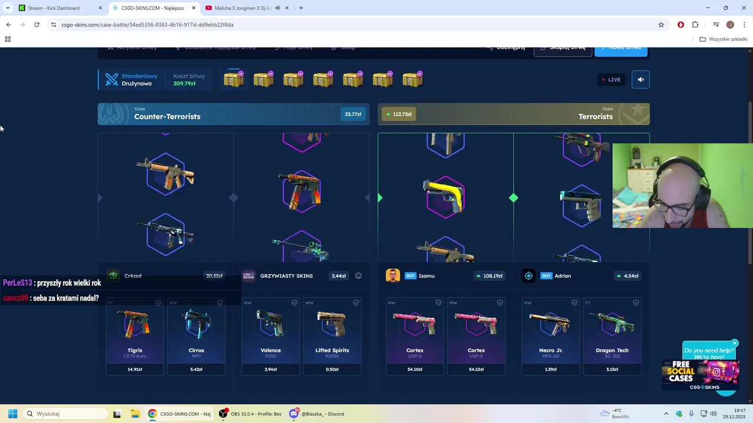Click the Necro Jr. skin name
This screenshot has height=423, width=753.
551,350
